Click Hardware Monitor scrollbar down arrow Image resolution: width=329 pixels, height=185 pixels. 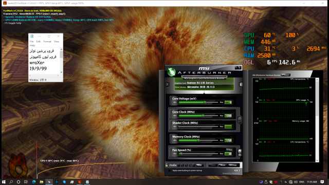pyautogui.click(x=317, y=160)
